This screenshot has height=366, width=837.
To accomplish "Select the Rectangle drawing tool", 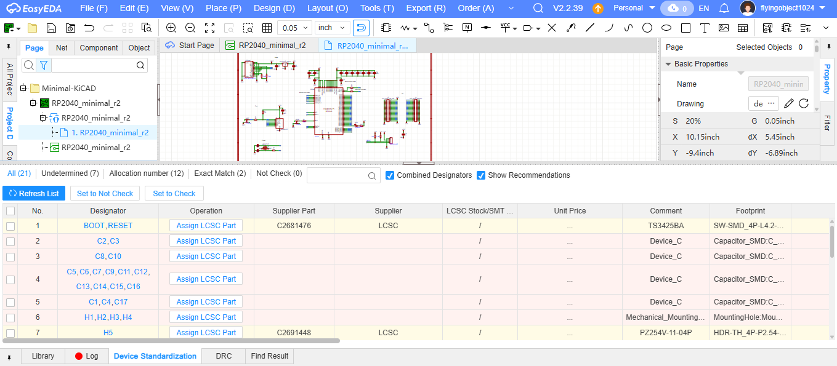I will pyautogui.click(x=685, y=28).
